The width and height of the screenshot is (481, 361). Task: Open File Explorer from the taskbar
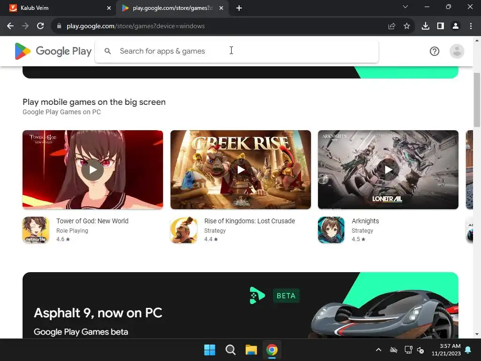click(x=251, y=350)
